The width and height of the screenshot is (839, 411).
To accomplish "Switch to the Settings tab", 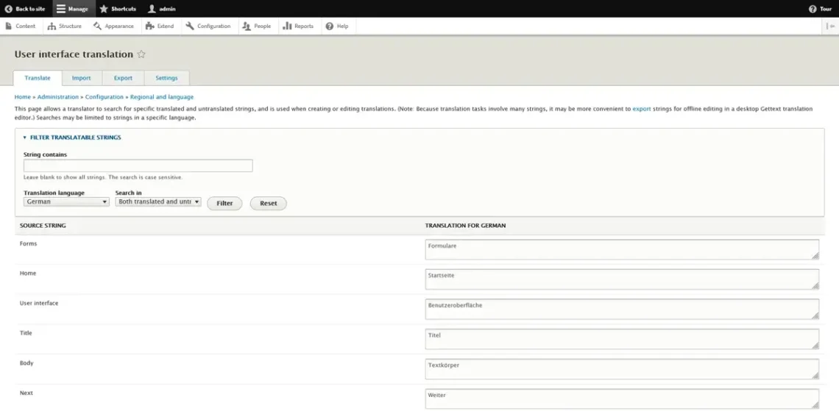I will (x=166, y=78).
